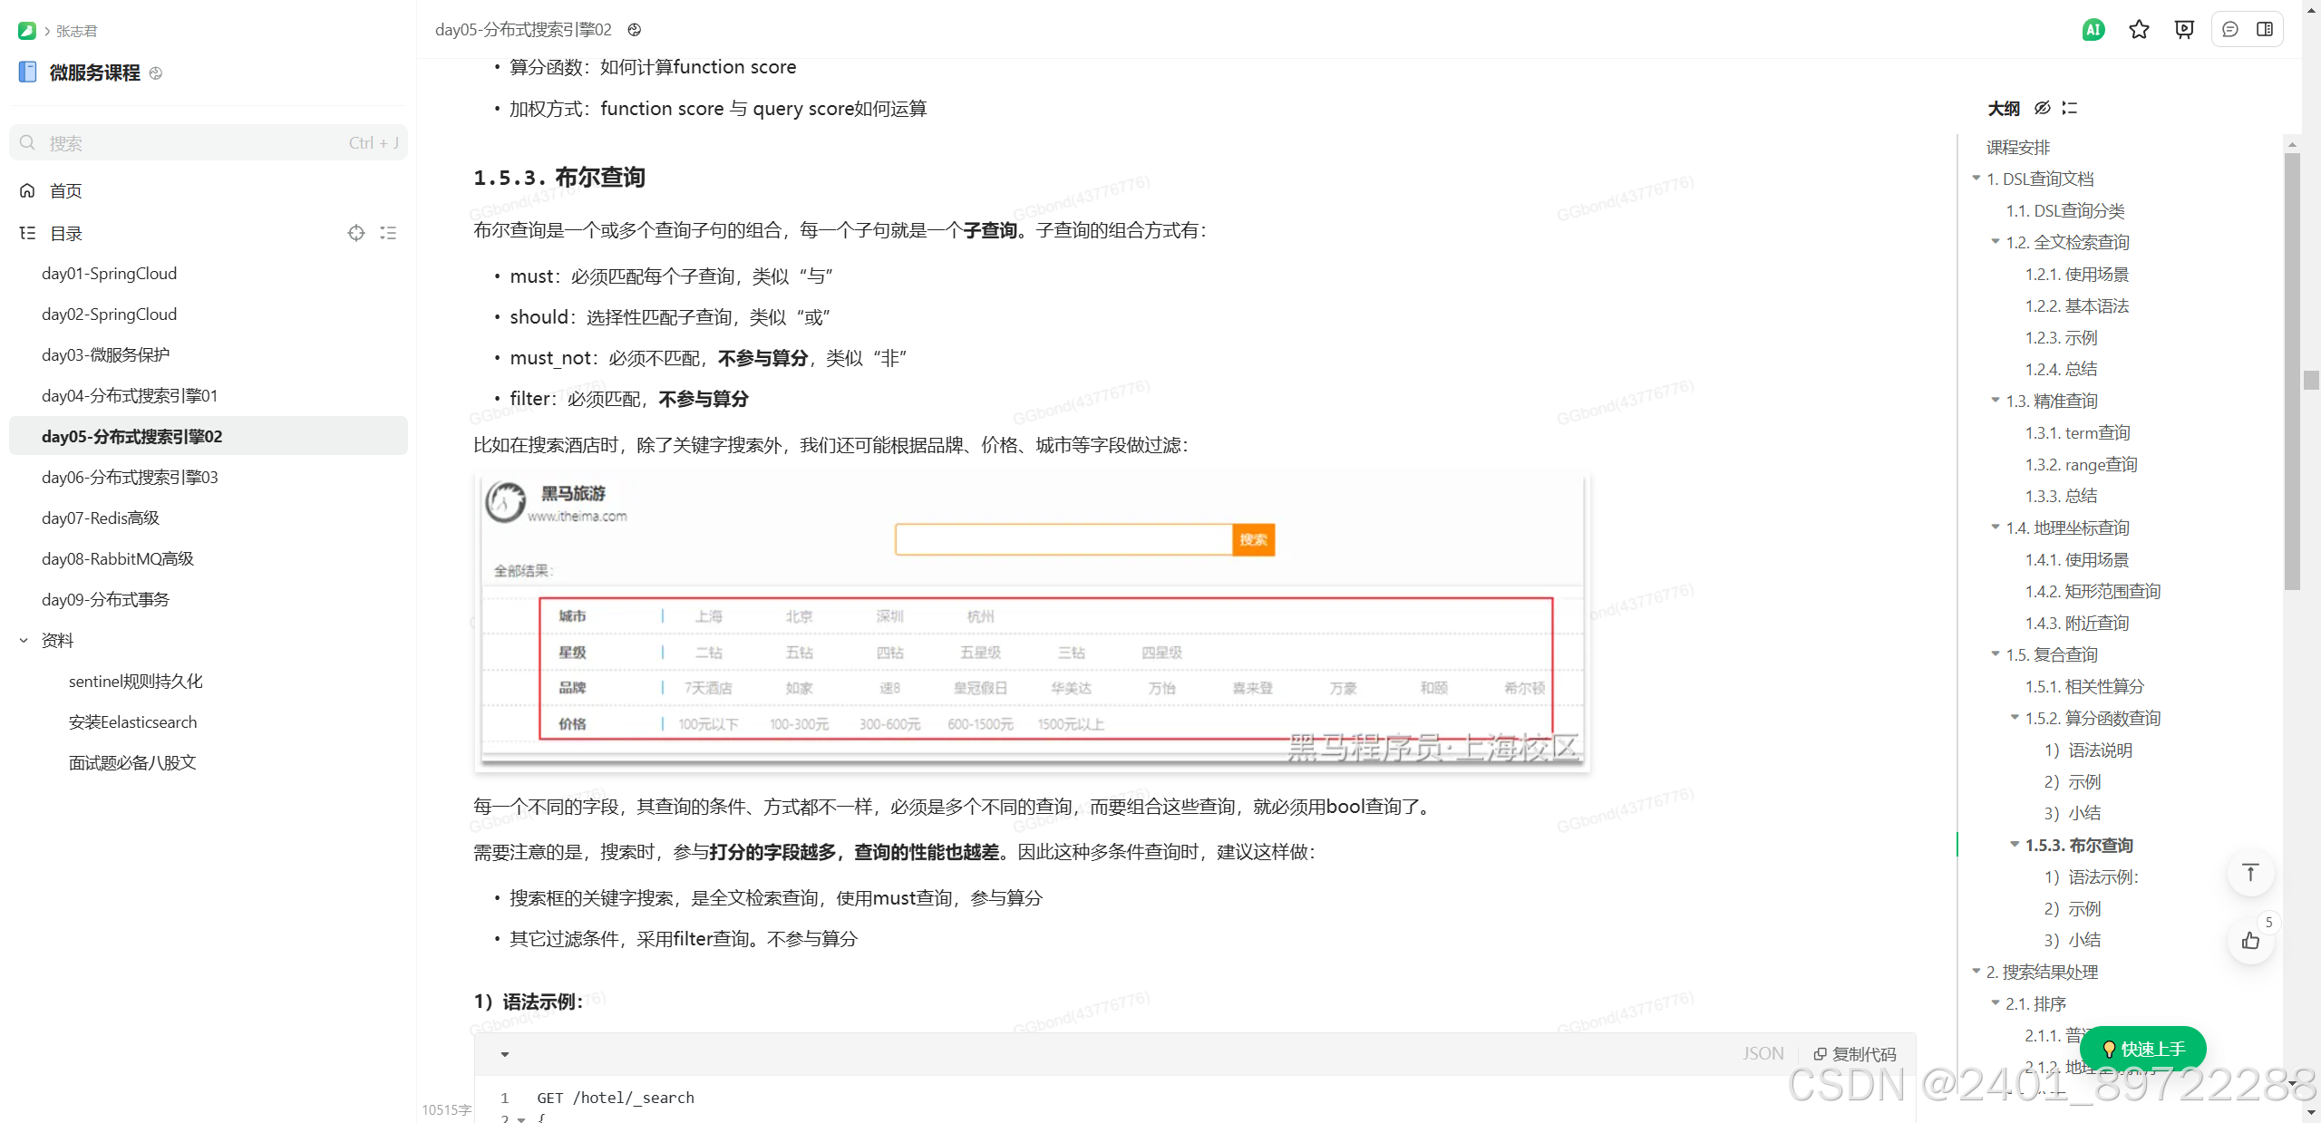
Task: Click the back-to-top arrow button
Action: 2249,873
